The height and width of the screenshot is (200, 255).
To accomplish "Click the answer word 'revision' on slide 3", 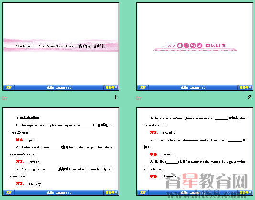I will [34, 162].
